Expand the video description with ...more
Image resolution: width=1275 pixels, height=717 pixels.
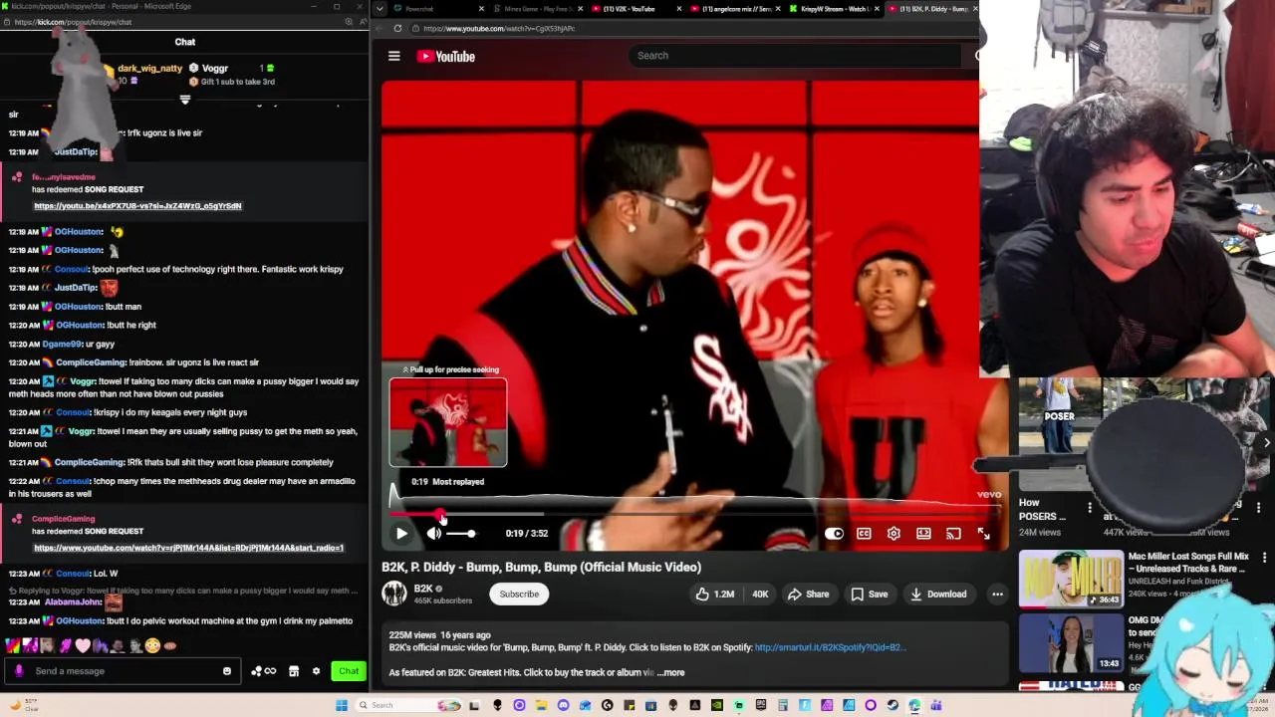670,672
